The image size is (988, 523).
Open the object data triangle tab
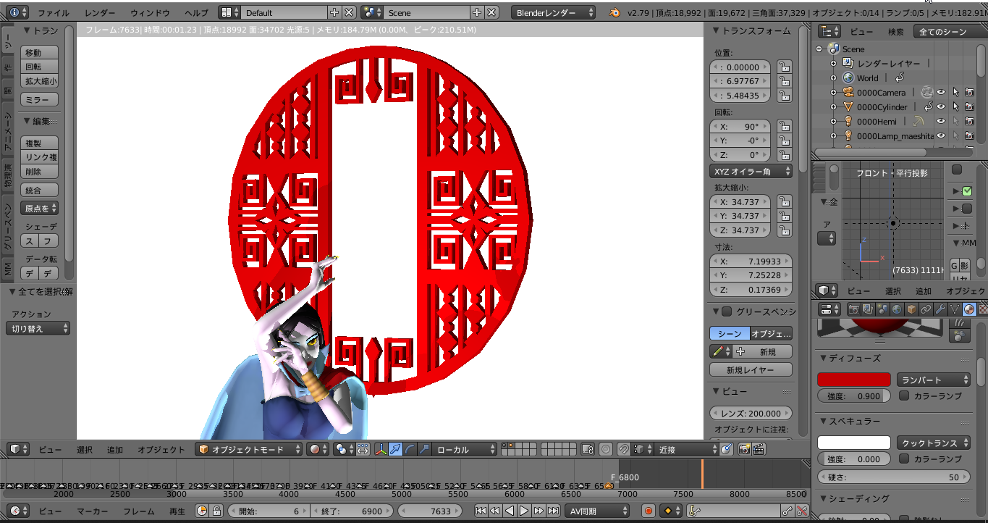click(955, 309)
